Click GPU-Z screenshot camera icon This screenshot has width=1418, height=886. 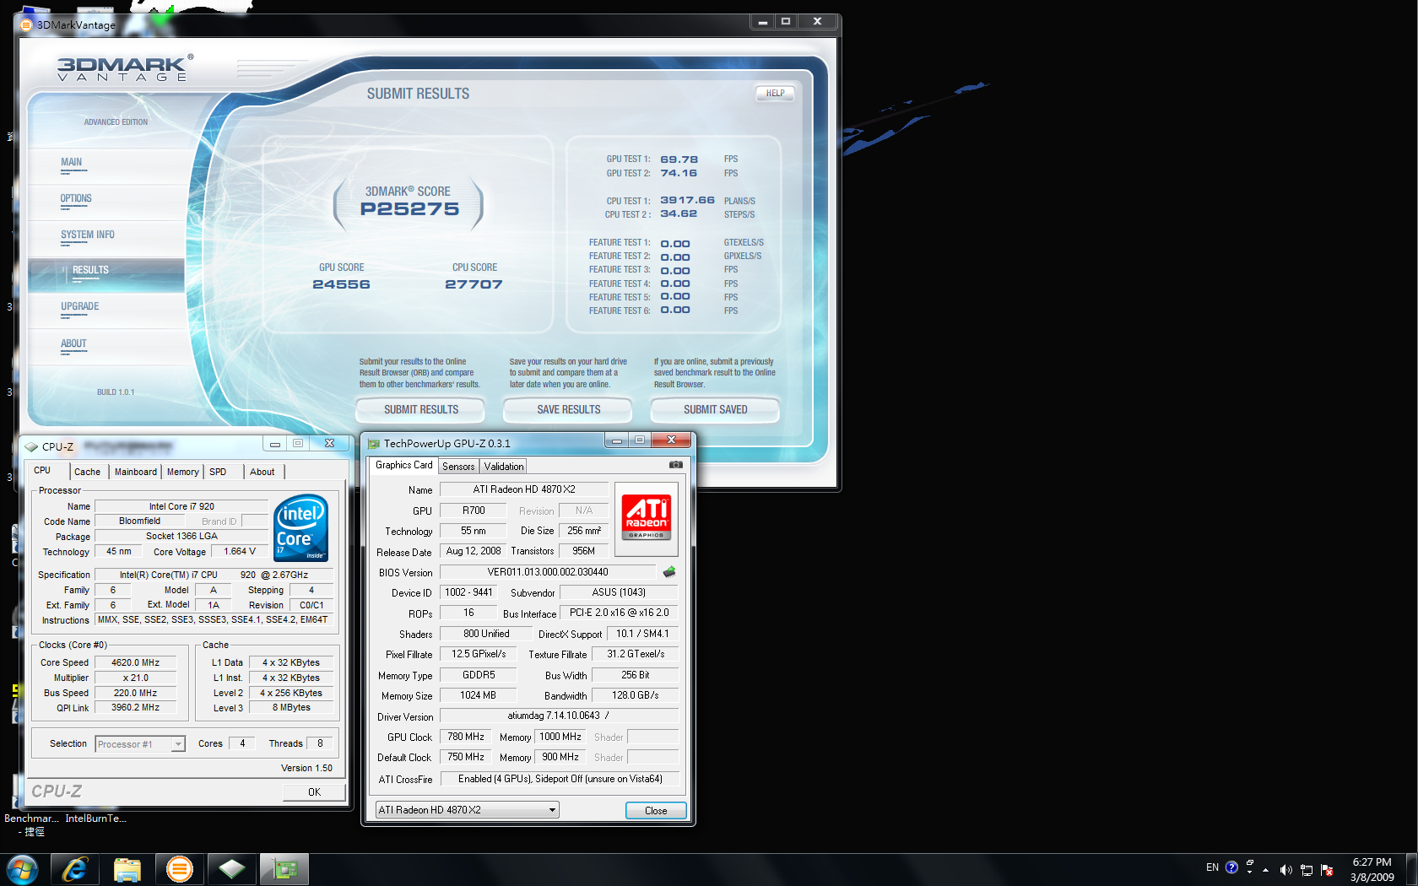tap(675, 465)
